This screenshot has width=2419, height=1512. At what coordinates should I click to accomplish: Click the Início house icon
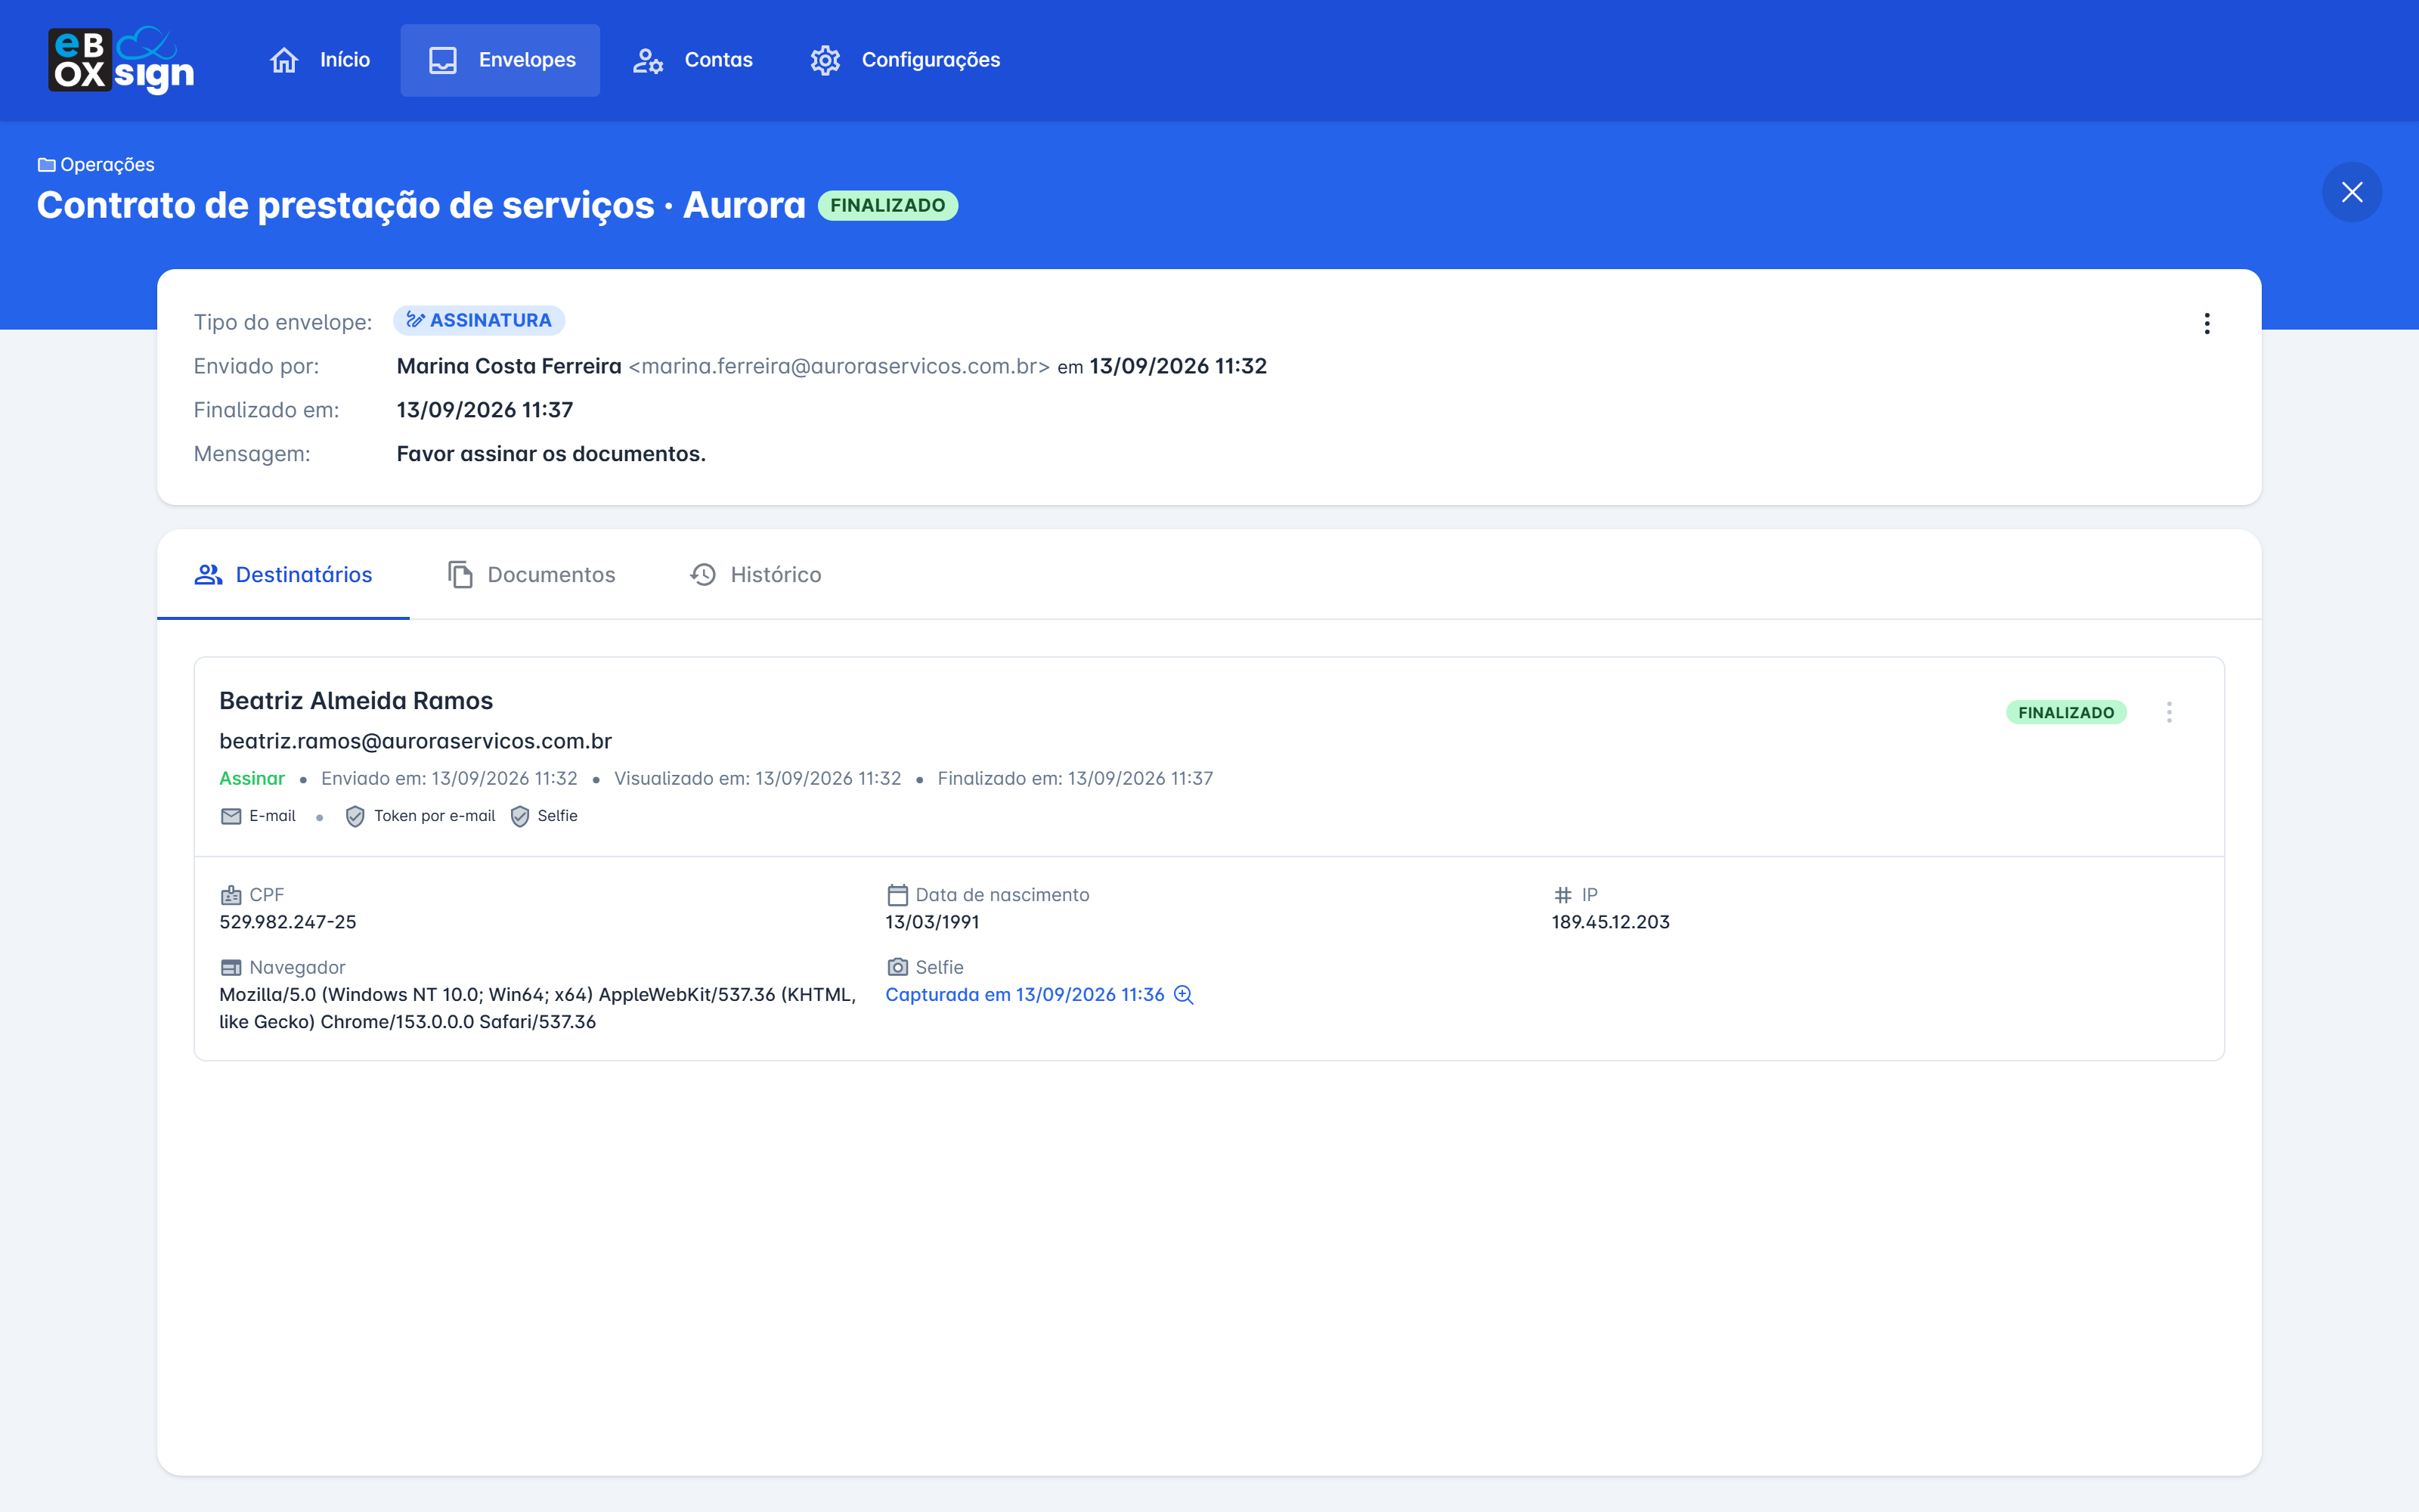[284, 60]
